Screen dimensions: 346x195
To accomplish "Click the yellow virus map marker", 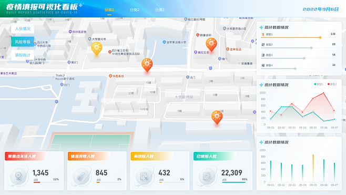I will tap(97, 48).
